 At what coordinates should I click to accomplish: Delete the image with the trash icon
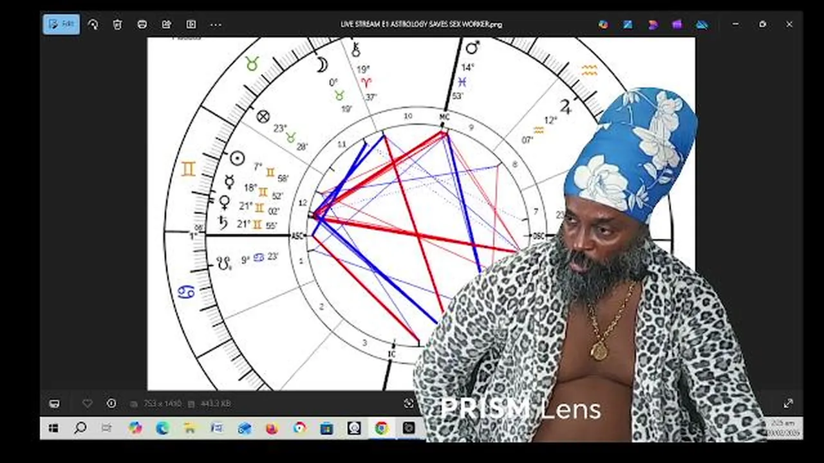117,24
